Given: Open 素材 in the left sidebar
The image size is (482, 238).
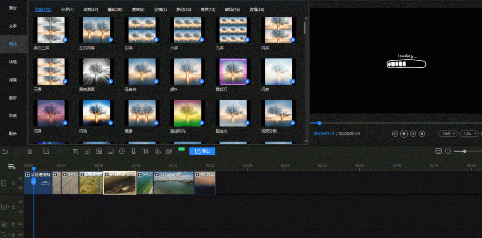Looking at the screenshot, I should point(13,8).
